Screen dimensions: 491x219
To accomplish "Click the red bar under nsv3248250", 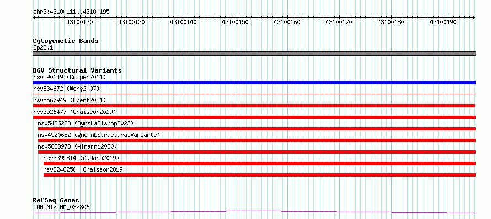I will (260, 175).
